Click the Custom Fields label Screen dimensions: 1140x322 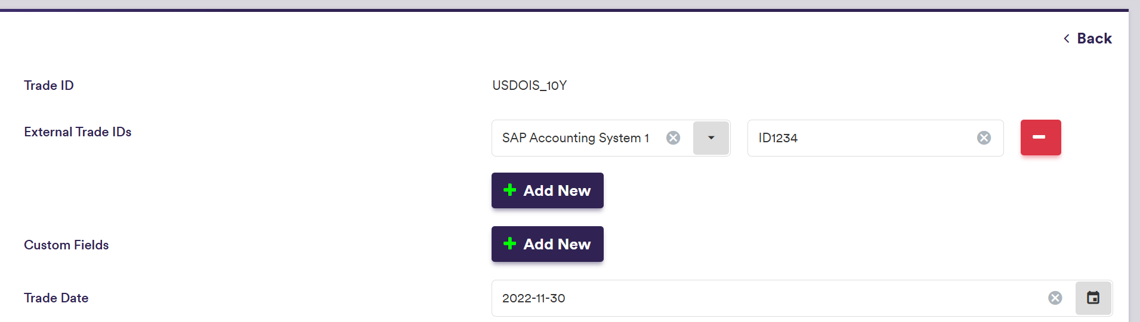(x=66, y=245)
